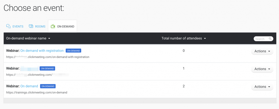This screenshot has width=279, height=109.
Task: Open the blurred webinar name link
Action: click(x=29, y=69)
